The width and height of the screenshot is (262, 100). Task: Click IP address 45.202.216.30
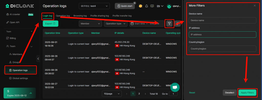point(122,42)
